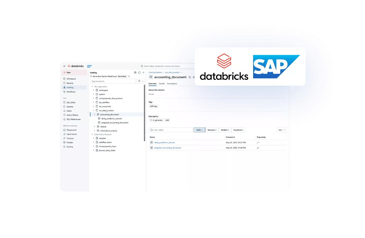This screenshot has height=238, width=365.
Task: Switch to the Overview tab
Action: click(153, 84)
